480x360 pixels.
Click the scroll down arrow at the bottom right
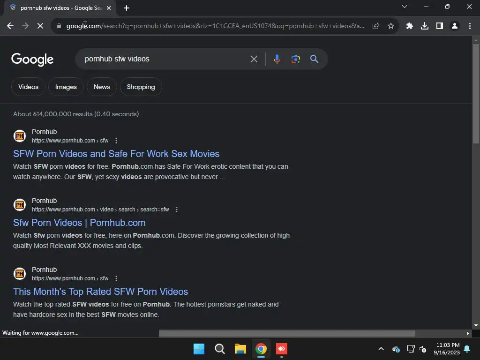coord(476,325)
